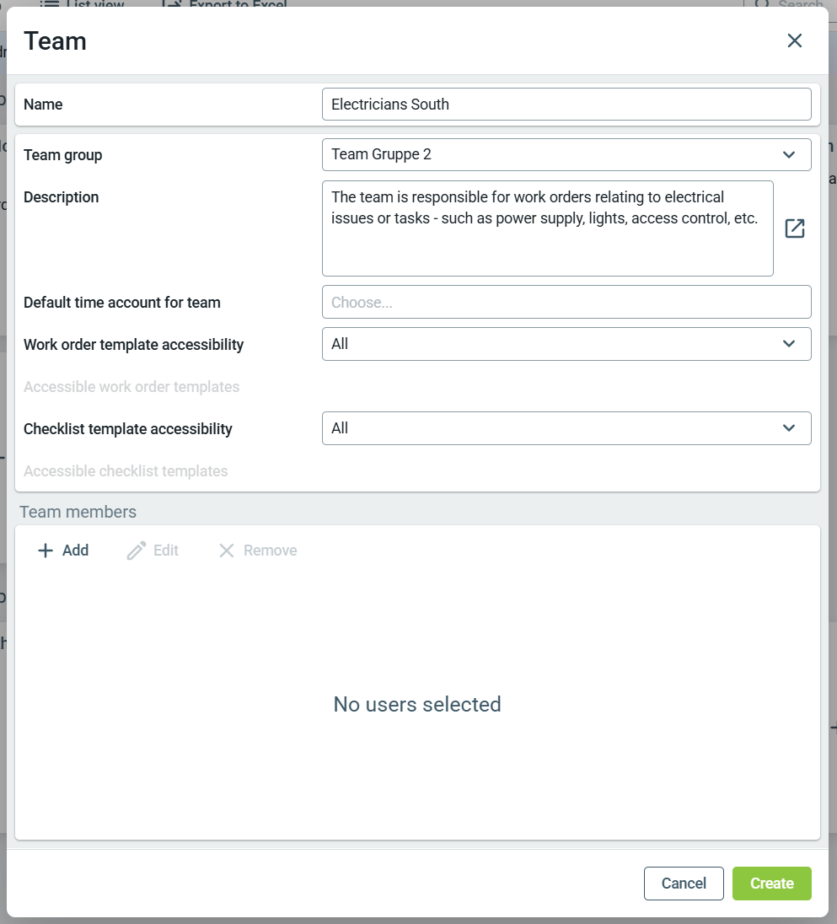Open Checklist template accessibility dropdown
Screen dimensions: 837x924
point(566,427)
